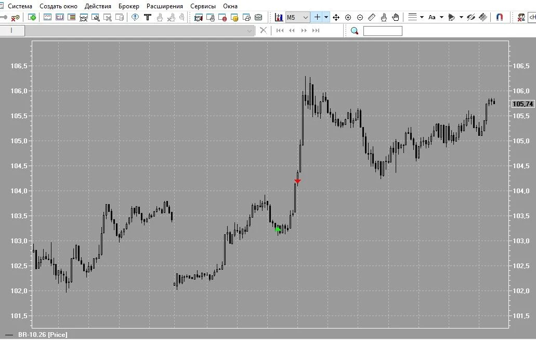Select the ruler measurement tool
536x340 pixels.
coord(372,17)
